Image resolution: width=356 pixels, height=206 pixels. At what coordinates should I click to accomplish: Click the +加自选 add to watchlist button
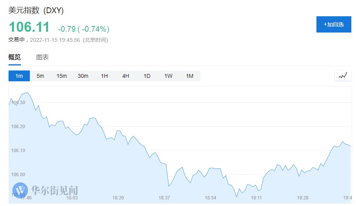pos(334,24)
